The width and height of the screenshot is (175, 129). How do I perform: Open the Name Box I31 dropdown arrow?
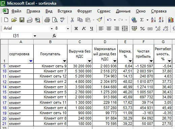click(x=35, y=36)
